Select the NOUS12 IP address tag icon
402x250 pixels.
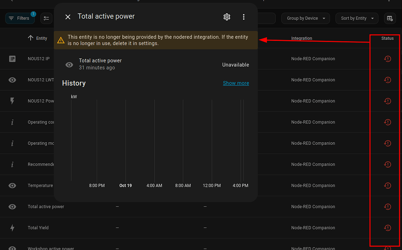tap(12, 59)
